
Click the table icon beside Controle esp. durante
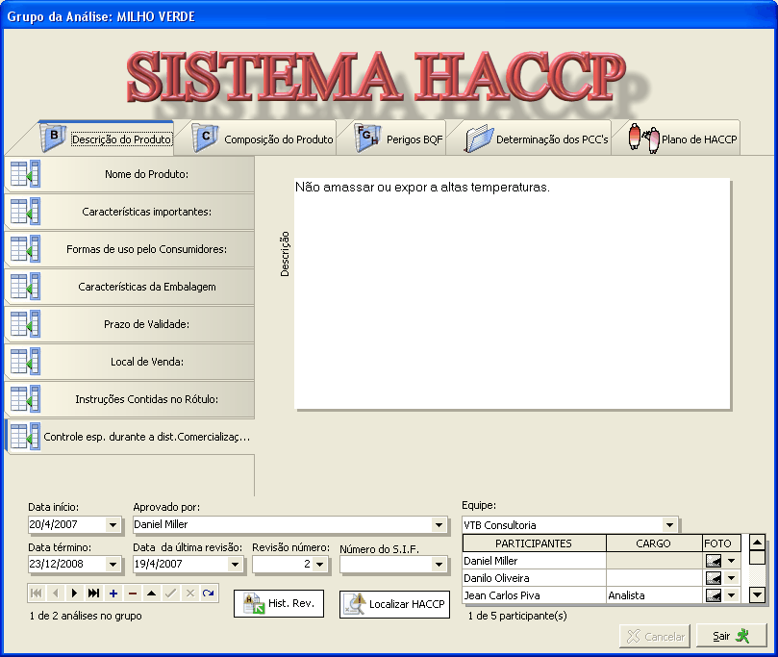pyautogui.click(x=25, y=436)
